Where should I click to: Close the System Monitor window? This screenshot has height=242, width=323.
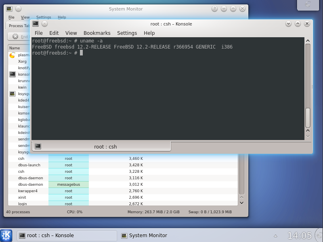[x=243, y=9]
